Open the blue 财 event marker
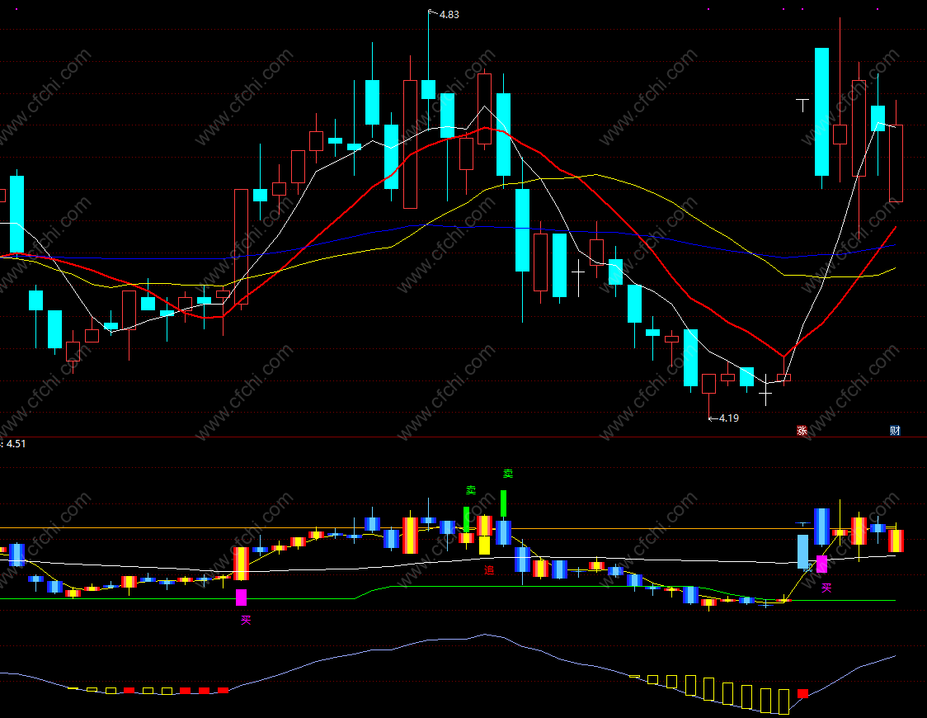 pos(895,431)
